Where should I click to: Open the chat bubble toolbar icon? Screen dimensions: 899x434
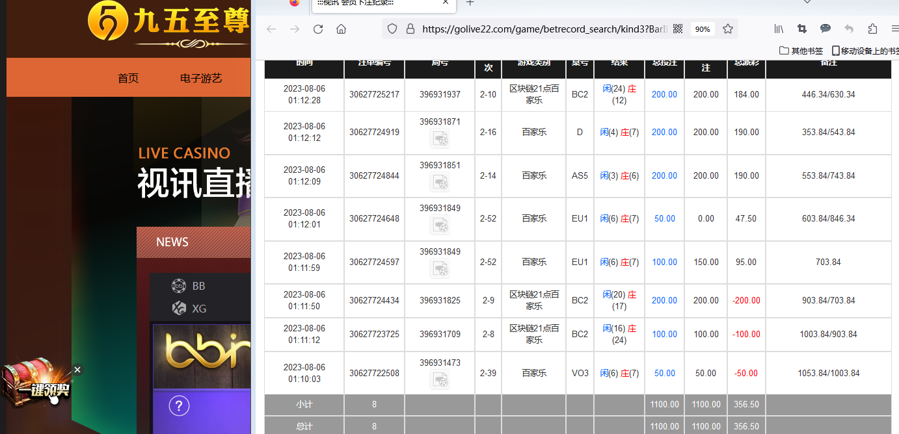point(825,29)
